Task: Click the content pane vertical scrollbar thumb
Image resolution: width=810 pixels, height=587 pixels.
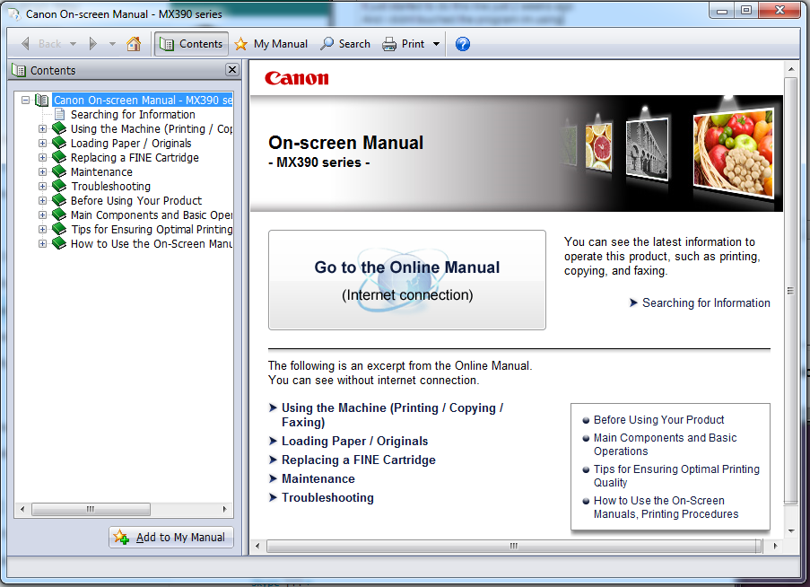Action: click(x=790, y=291)
